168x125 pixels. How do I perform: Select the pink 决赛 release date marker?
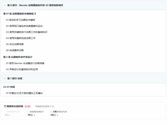click(51, 112)
